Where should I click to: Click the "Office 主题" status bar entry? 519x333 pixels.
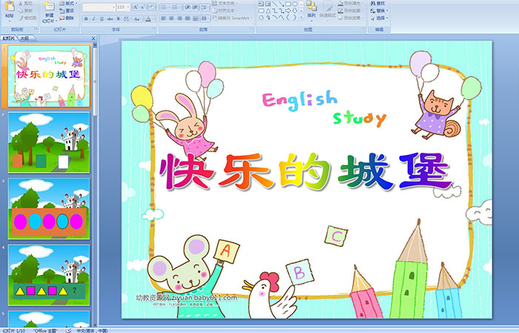tap(45, 330)
